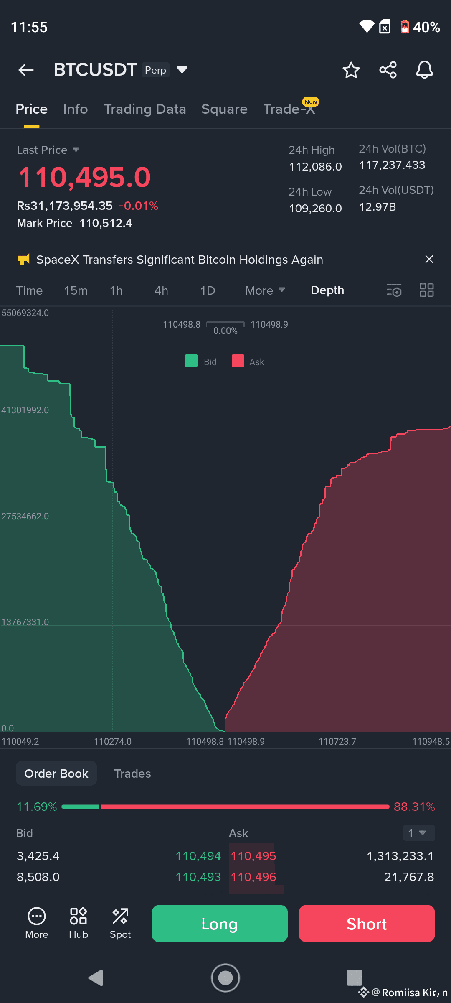This screenshot has height=1003, width=451.
Task: Tap the green bid depth area
Action: pos(84,606)
